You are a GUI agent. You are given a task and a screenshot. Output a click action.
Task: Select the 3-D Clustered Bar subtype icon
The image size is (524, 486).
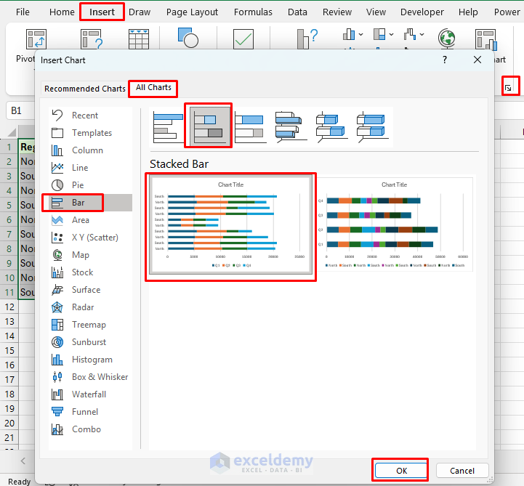[x=291, y=126]
